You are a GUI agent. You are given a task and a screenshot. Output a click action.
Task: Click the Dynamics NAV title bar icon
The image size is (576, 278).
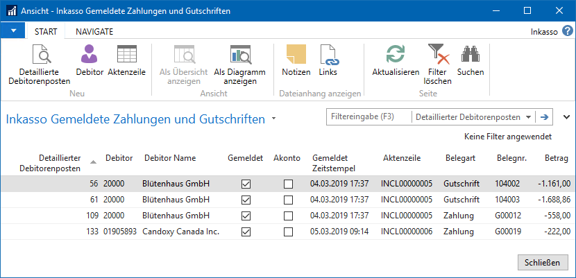(12, 10)
